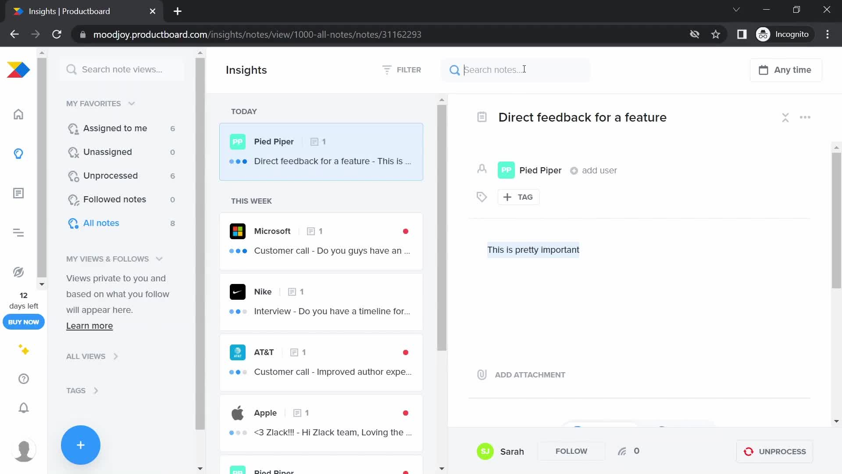This screenshot has height=474, width=842.
Task: Select the Unprocessed view
Action: click(x=121, y=176)
